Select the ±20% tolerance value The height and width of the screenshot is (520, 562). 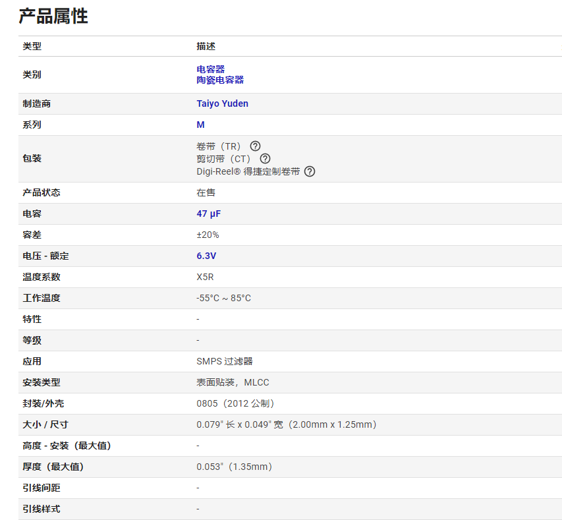click(x=208, y=235)
